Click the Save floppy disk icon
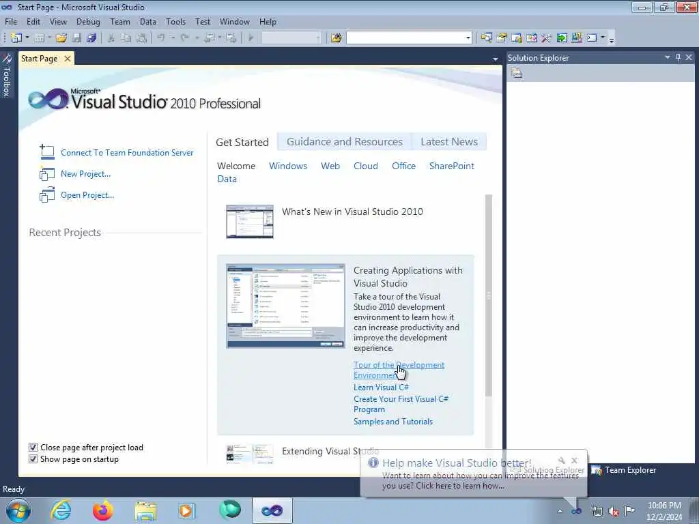Viewport: 699px width, 524px height. point(76,38)
